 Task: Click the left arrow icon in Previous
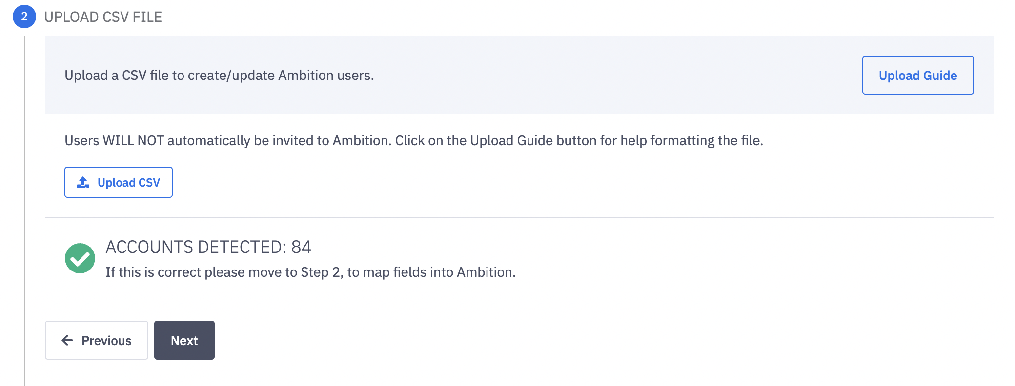(67, 340)
